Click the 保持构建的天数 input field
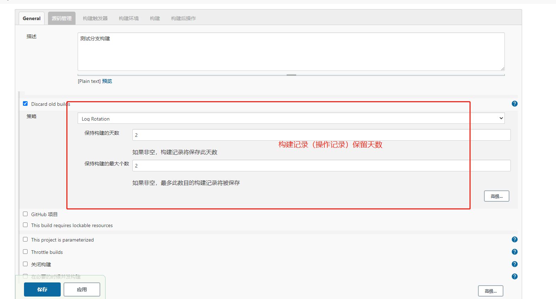 click(x=321, y=135)
